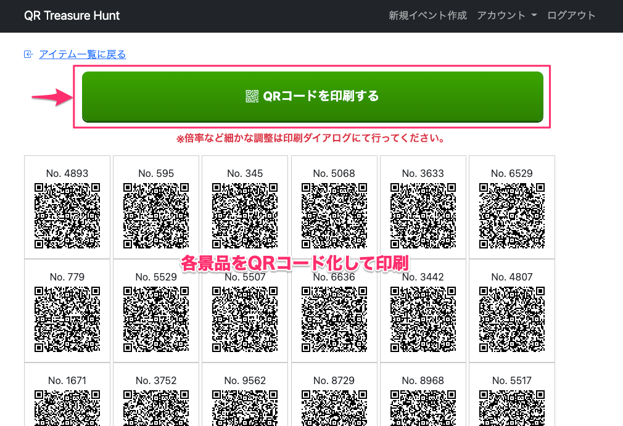The width and height of the screenshot is (623, 426).
Task: Select QR code No. 6529
Action: pos(511,215)
